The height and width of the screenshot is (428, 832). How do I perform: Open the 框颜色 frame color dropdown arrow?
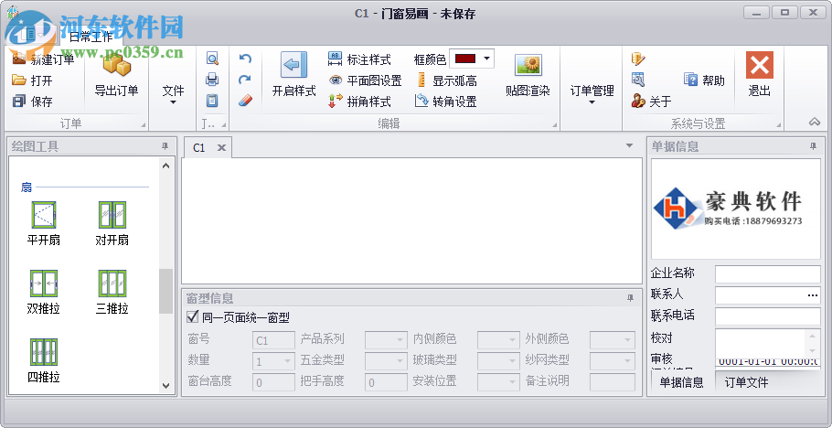pos(486,59)
